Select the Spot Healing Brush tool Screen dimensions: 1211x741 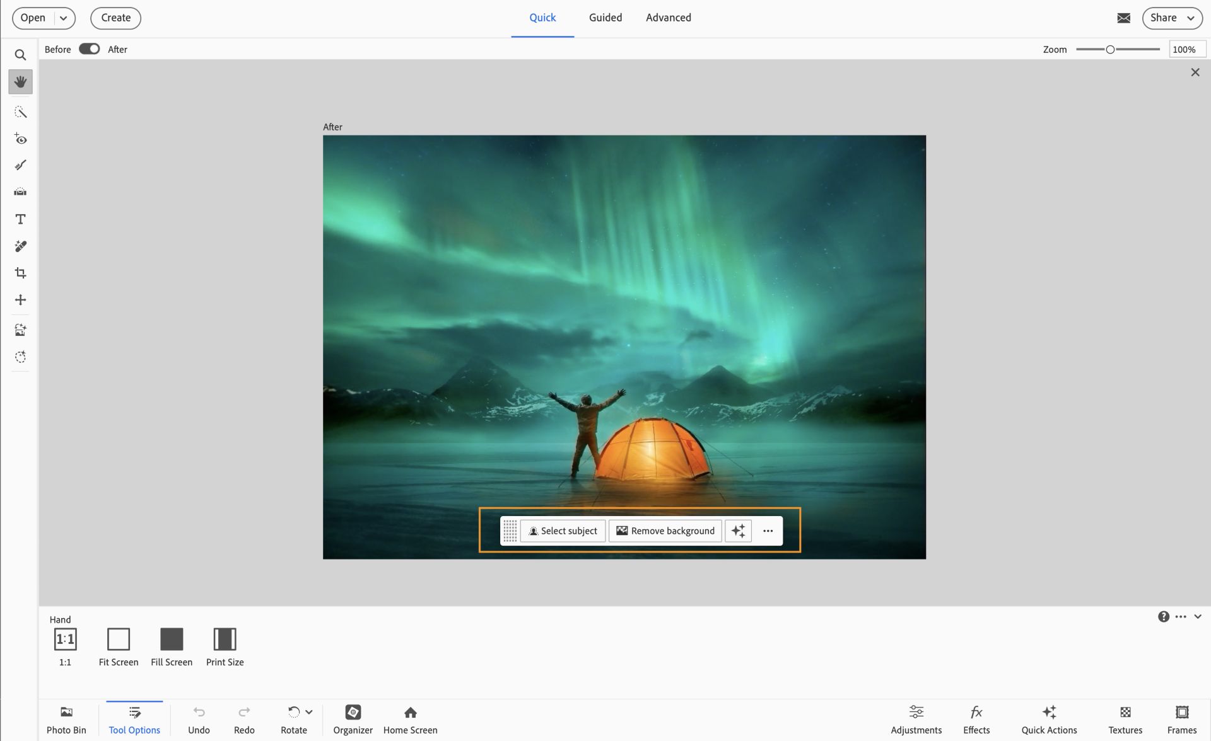tap(20, 246)
